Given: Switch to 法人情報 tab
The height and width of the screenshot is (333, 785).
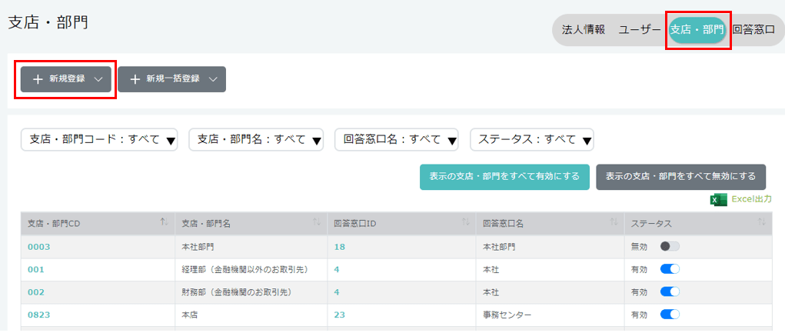Looking at the screenshot, I should point(584,29).
